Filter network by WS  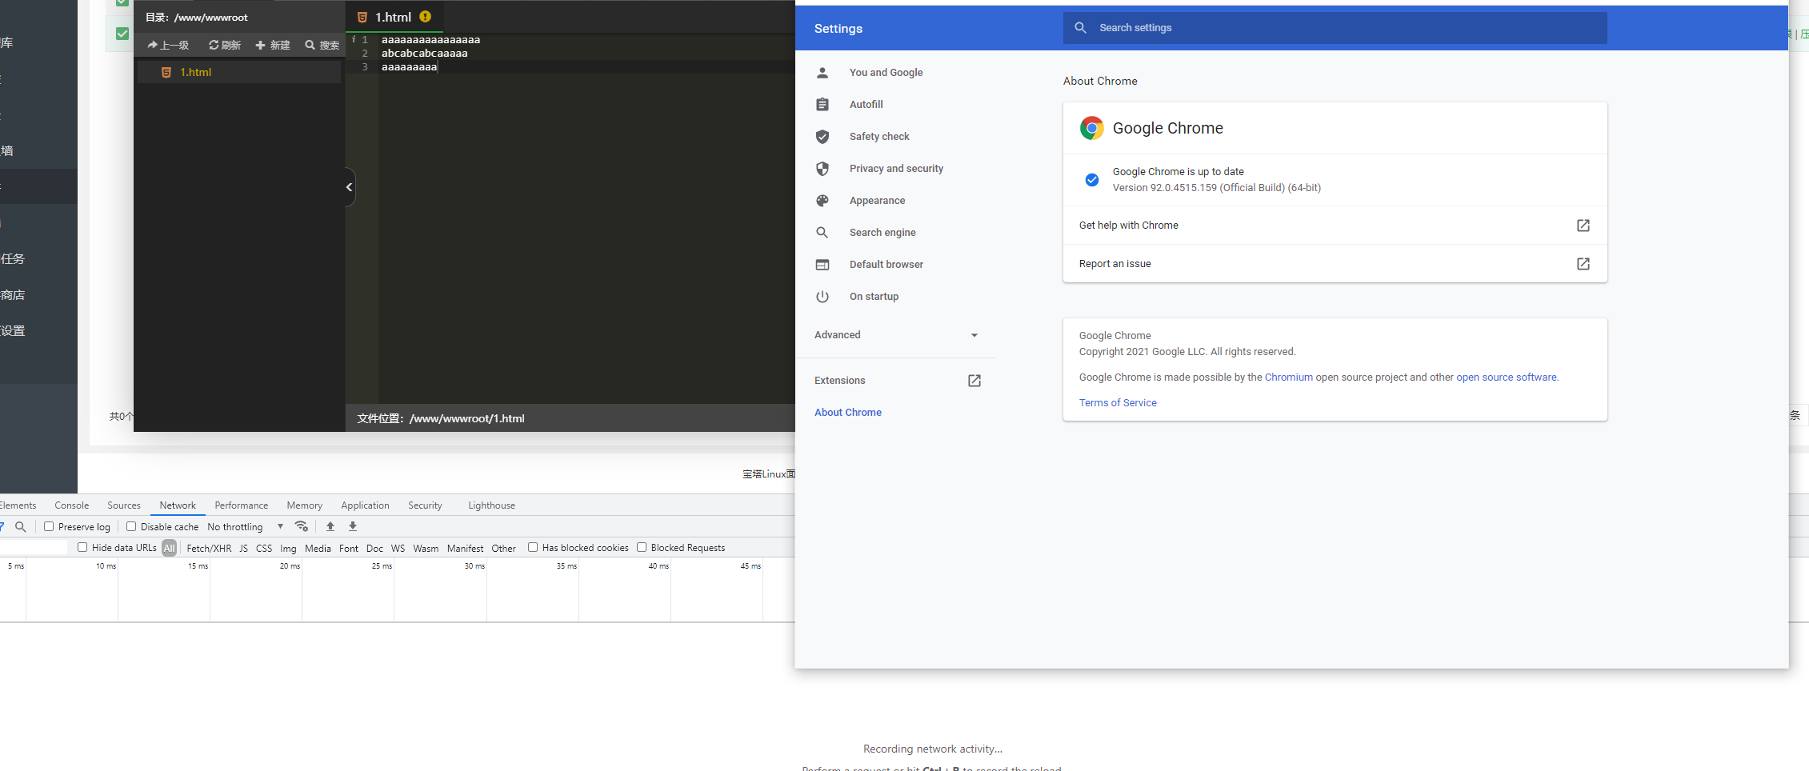pos(398,548)
